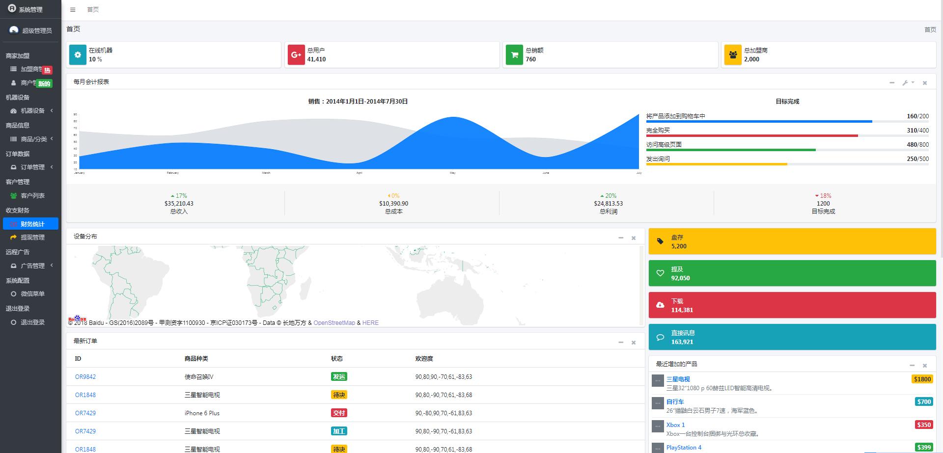Viewport: 943px width, 453px height.
Task: Expand the 商品/分类 sidebar submenu
Action: tap(30, 139)
